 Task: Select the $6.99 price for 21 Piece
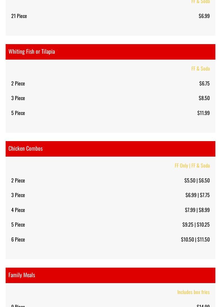click(204, 16)
